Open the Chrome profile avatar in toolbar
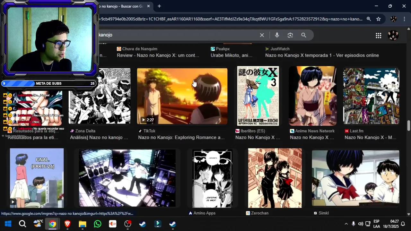Viewport: 411px width, 231px height. [x=393, y=19]
